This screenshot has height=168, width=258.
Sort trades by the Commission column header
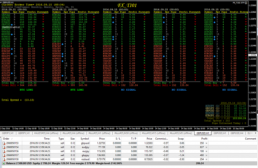point(161,139)
